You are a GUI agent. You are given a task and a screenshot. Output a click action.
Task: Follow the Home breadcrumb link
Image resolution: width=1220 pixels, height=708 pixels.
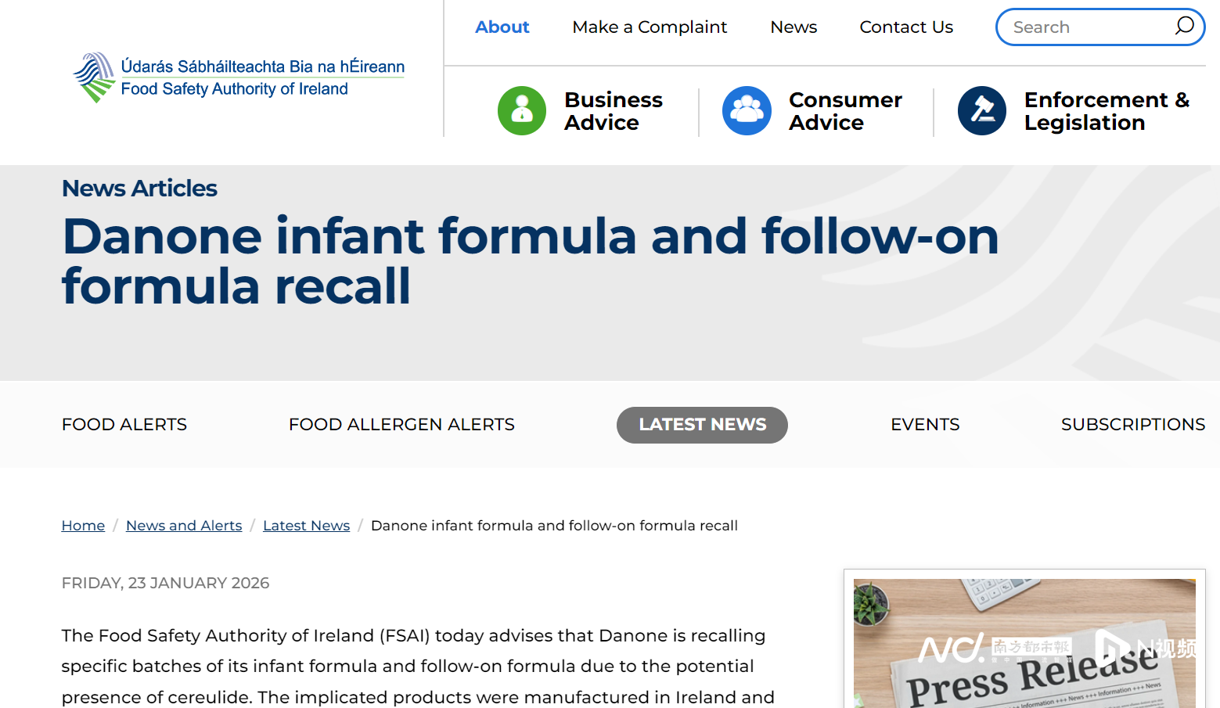pos(83,526)
